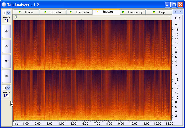
Task: Click the Spectrum tab
Action: [x=106, y=12]
